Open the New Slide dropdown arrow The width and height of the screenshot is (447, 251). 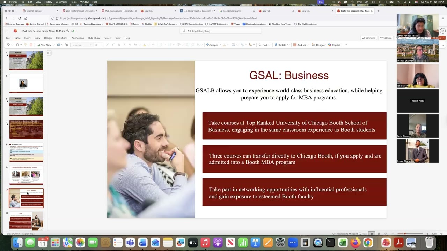click(53, 45)
